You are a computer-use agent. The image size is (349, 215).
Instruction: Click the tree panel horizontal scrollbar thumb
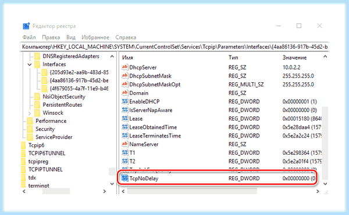pos(56,191)
